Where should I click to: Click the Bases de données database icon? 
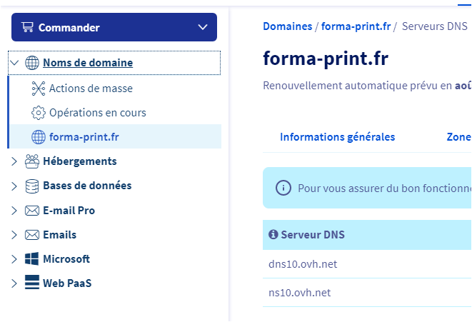[x=32, y=186]
